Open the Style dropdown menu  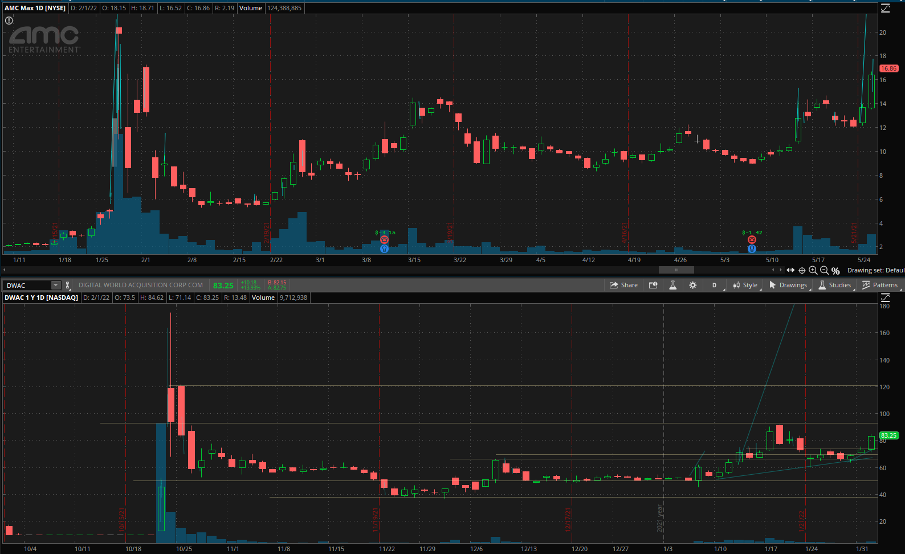point(746,285)
